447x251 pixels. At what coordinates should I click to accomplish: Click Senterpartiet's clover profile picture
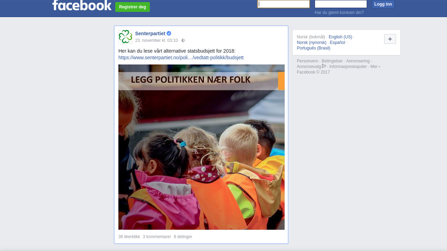(x=125, y=37)
